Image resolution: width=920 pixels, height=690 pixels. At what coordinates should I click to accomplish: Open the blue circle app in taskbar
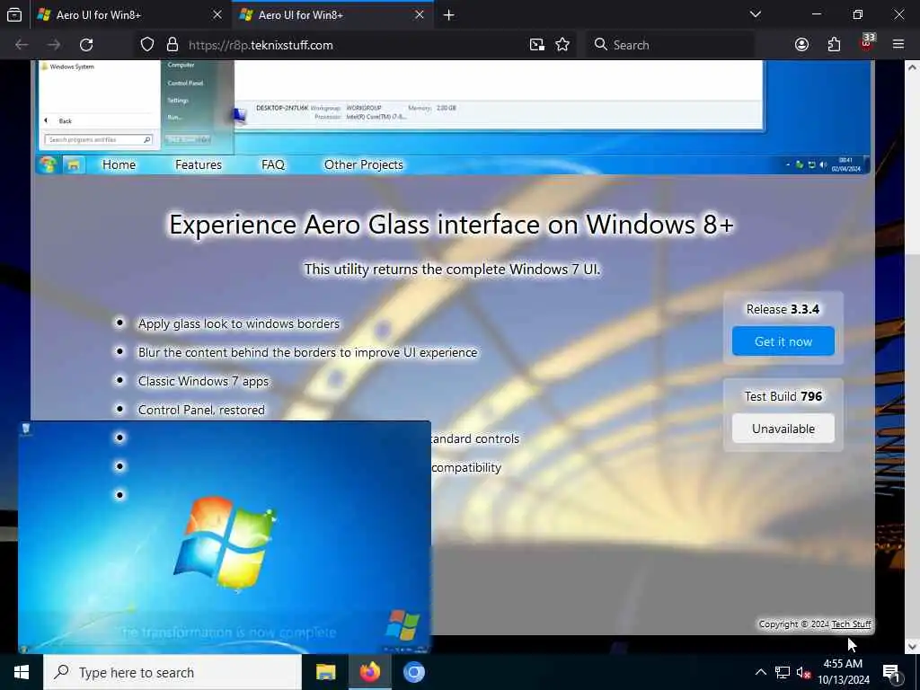[413, 672]
